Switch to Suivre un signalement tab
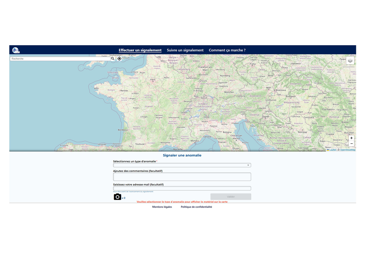 click(185, 50)
